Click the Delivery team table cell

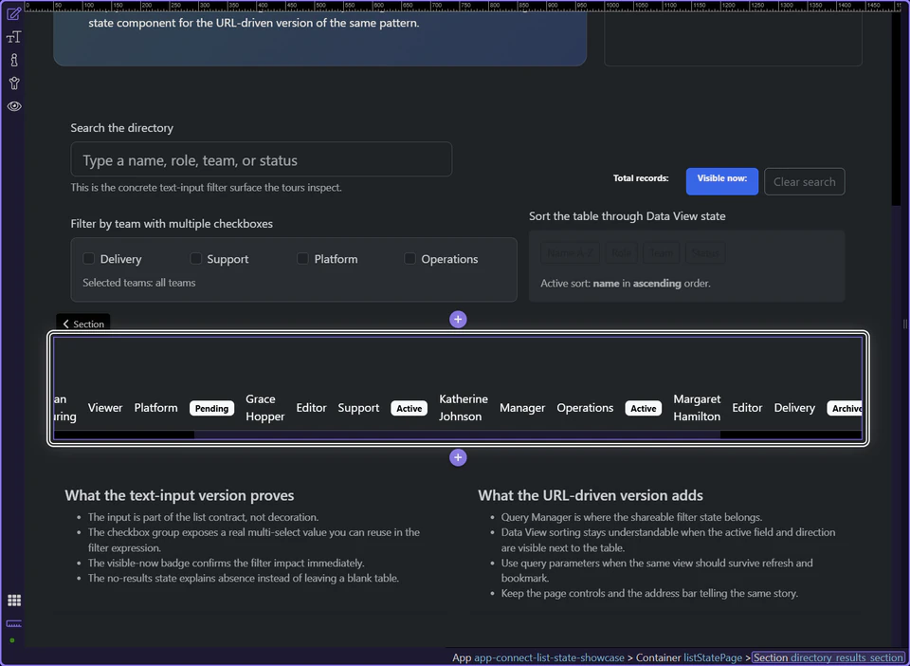point(794,408)
